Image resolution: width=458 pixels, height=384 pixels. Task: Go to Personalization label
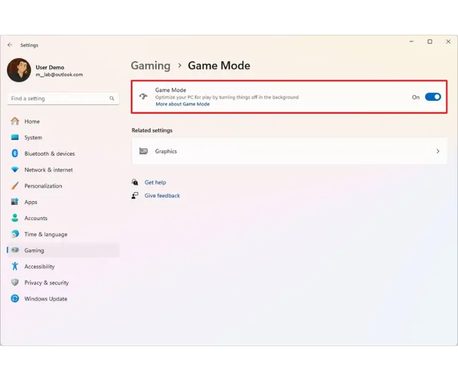point(43,186)
